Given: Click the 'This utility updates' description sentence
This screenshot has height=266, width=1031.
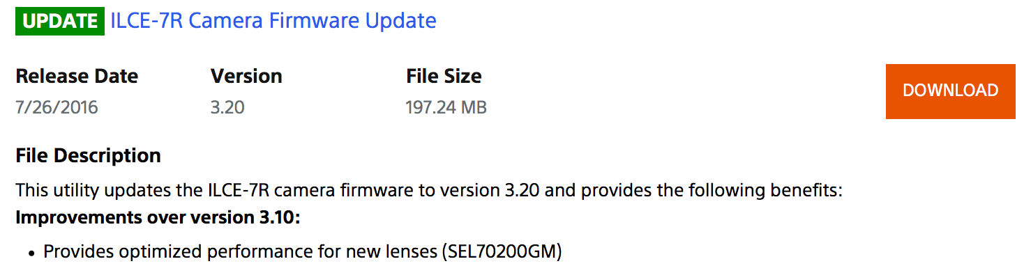Looking at the screenshot, I should [430, 190].
